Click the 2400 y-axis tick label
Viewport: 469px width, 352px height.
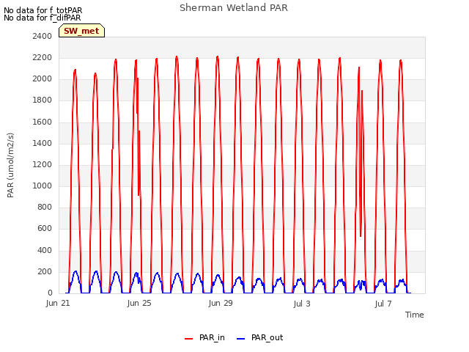43,36
